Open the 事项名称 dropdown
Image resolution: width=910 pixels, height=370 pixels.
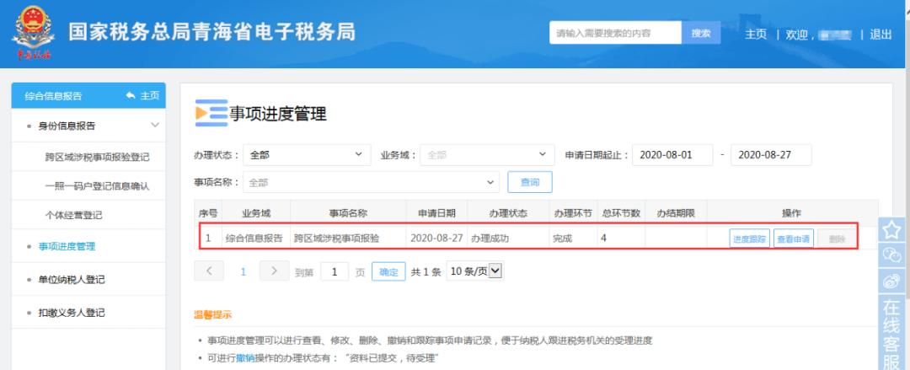(372, 182)
